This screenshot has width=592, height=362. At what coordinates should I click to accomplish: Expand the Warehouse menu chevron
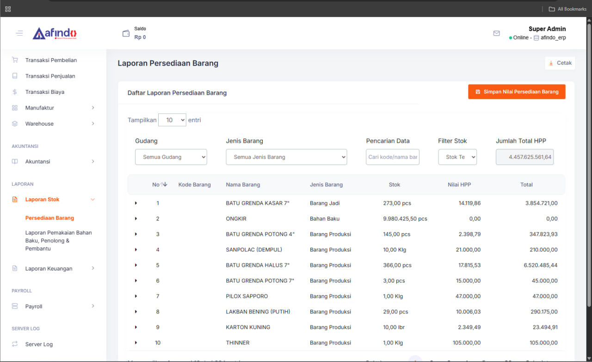click(x=92, y=123)
